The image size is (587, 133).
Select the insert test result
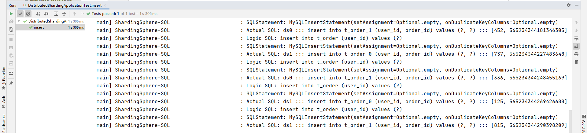coord(39,27)
